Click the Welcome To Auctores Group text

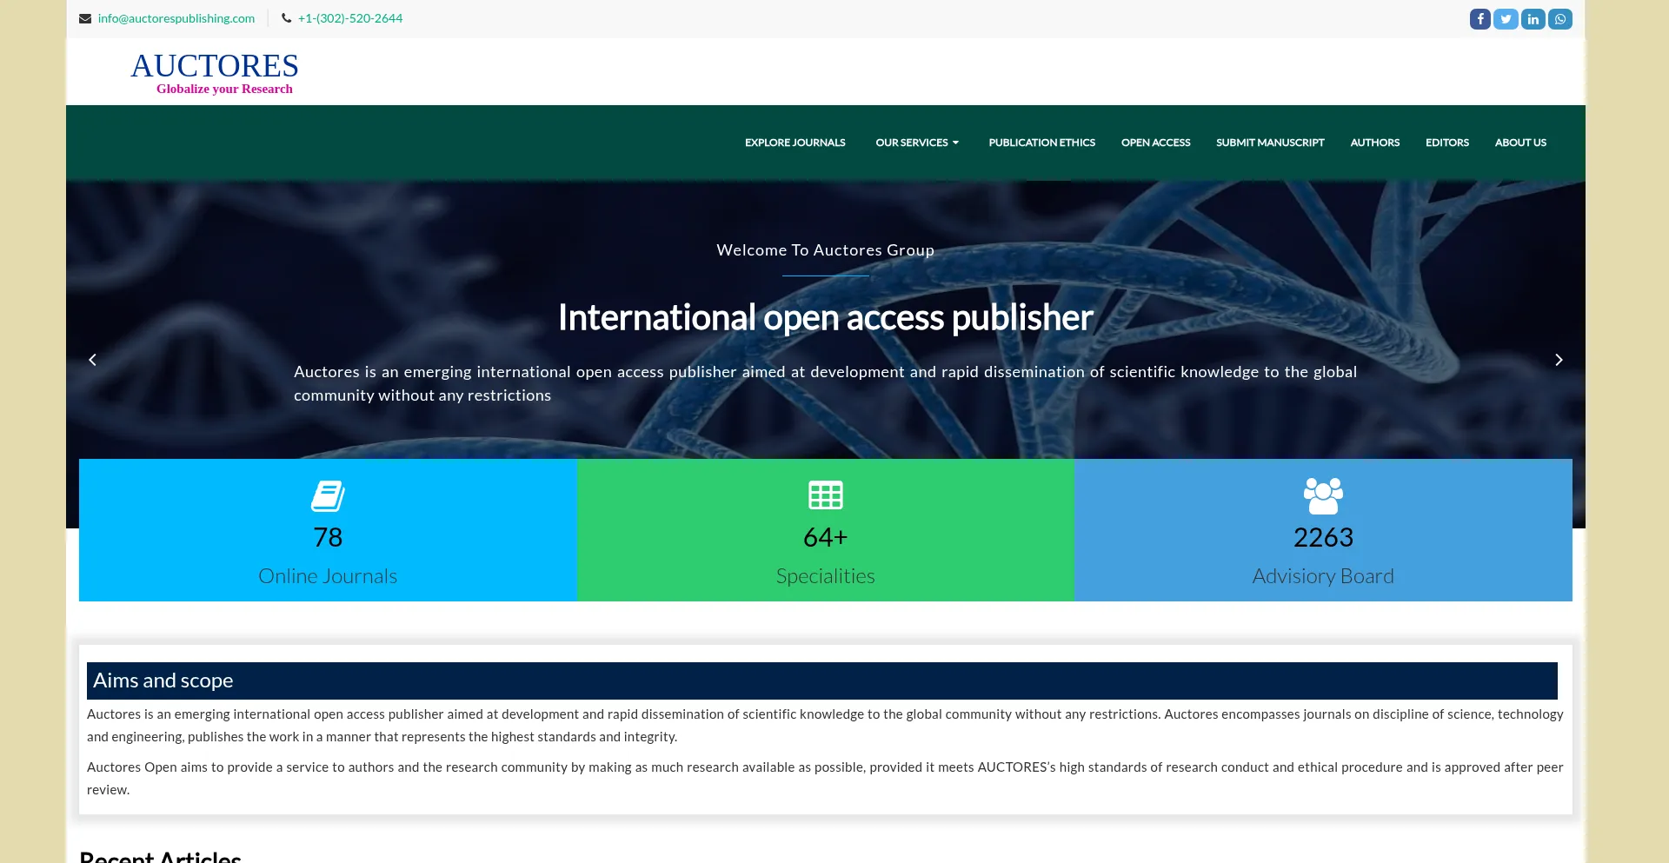coord(825,250)
